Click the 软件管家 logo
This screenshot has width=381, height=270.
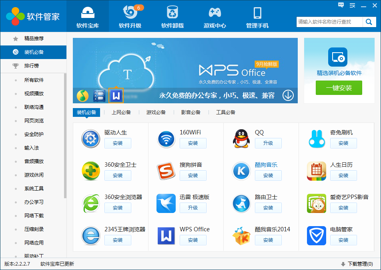coord(33,16)
